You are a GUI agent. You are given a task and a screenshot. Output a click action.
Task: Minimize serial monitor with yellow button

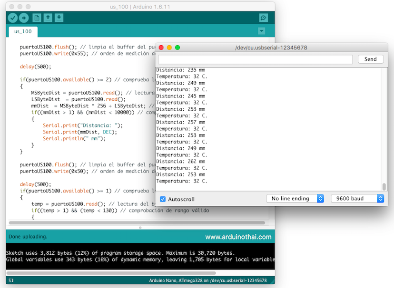(x=169, y=48)
